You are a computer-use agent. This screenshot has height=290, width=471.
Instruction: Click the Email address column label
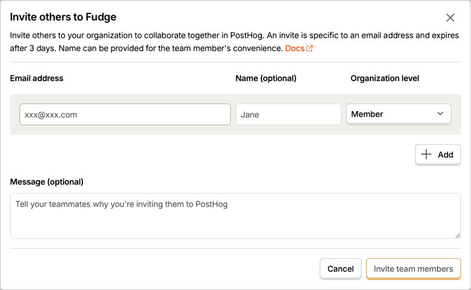coord(37,78)
